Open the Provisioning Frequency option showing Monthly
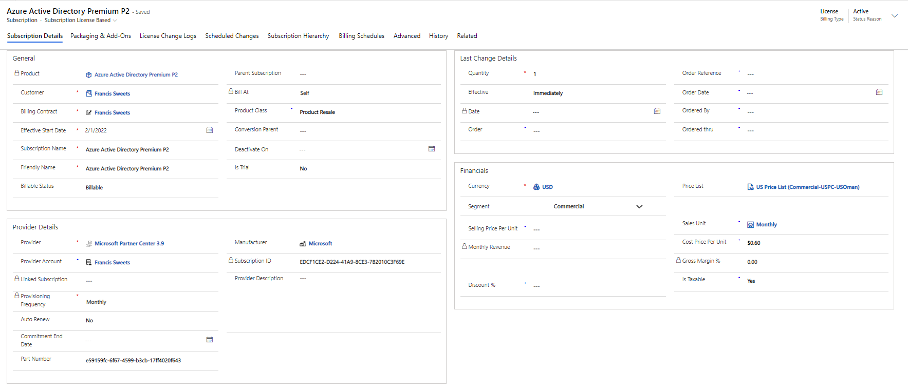The width and height of the screenshot is (908, 390). pyautogui.click(x=97, y=302)
